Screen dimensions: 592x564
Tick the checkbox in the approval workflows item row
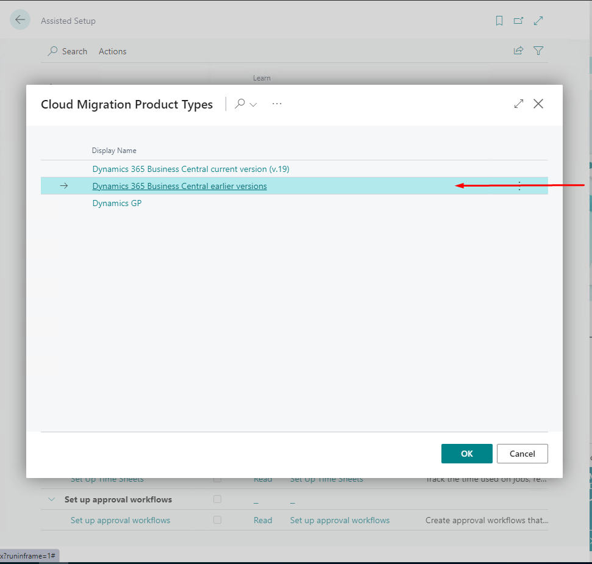tap(217, 520)
